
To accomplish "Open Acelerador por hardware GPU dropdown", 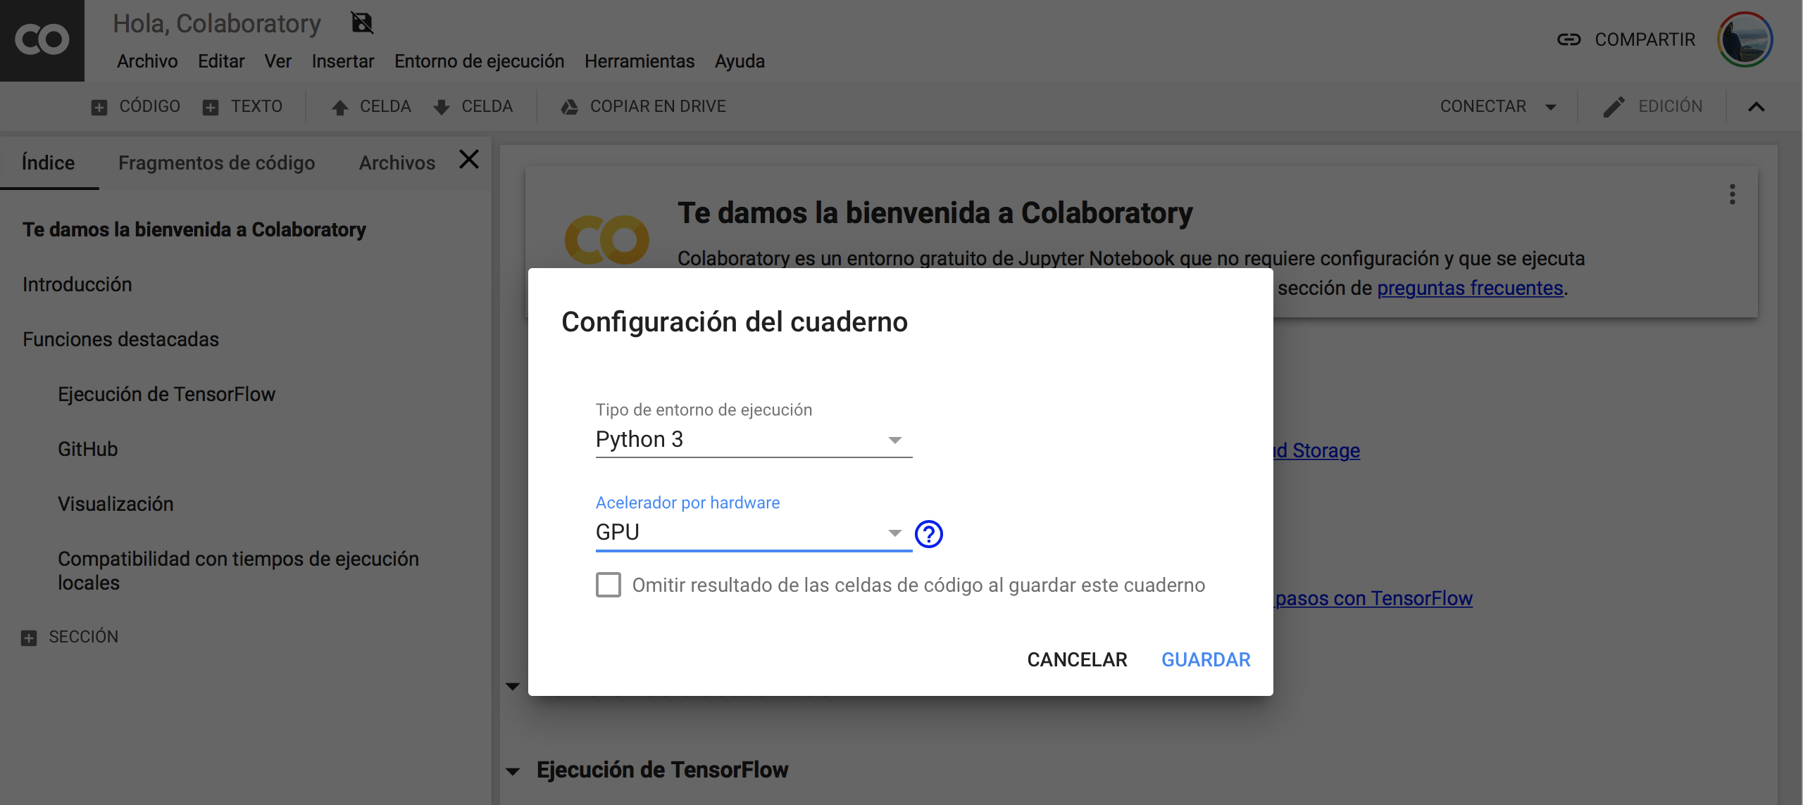I will (x=754, y=533).
